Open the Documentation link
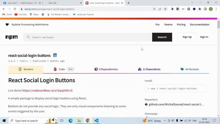The image size is (220, 124). click(x=199, y=24)
